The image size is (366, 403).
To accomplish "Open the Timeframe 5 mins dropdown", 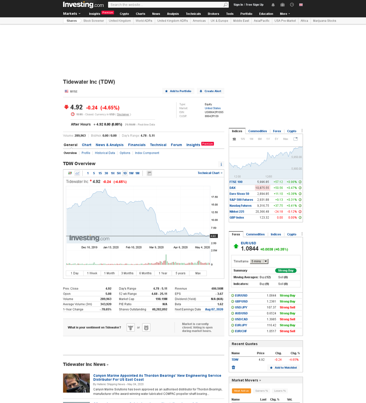I will 259,261.
